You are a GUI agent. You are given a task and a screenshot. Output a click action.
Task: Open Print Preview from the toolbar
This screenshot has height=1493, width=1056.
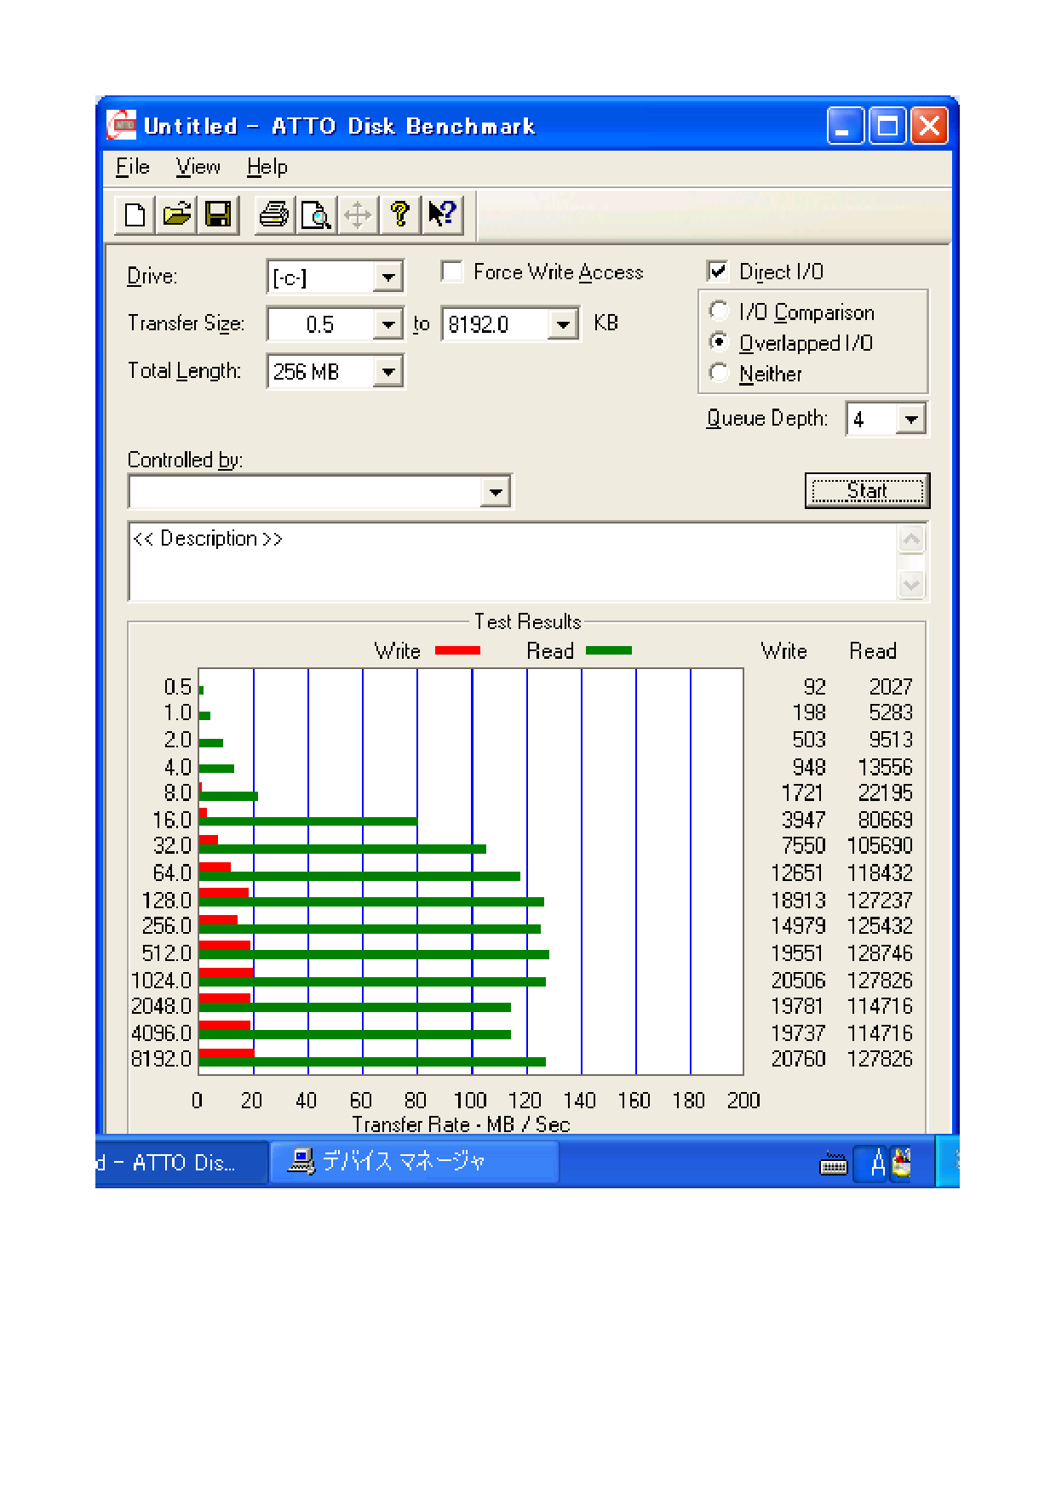tap(316, 215)
